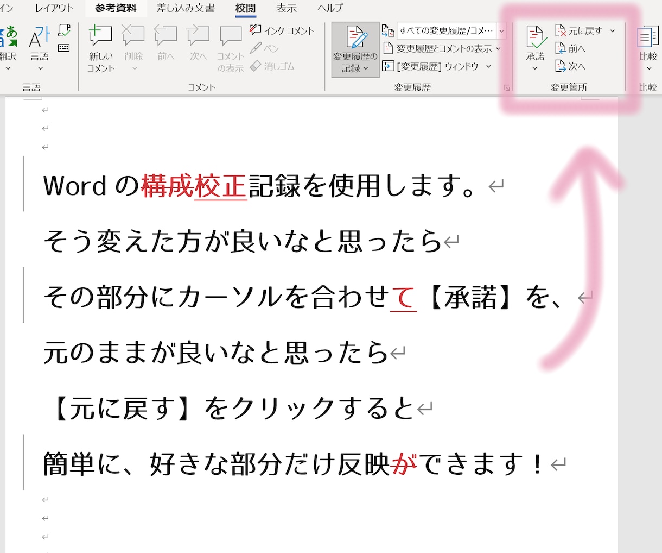Click the インク コメント button
The image size is (662, 553).
click(x=282, y=30)
